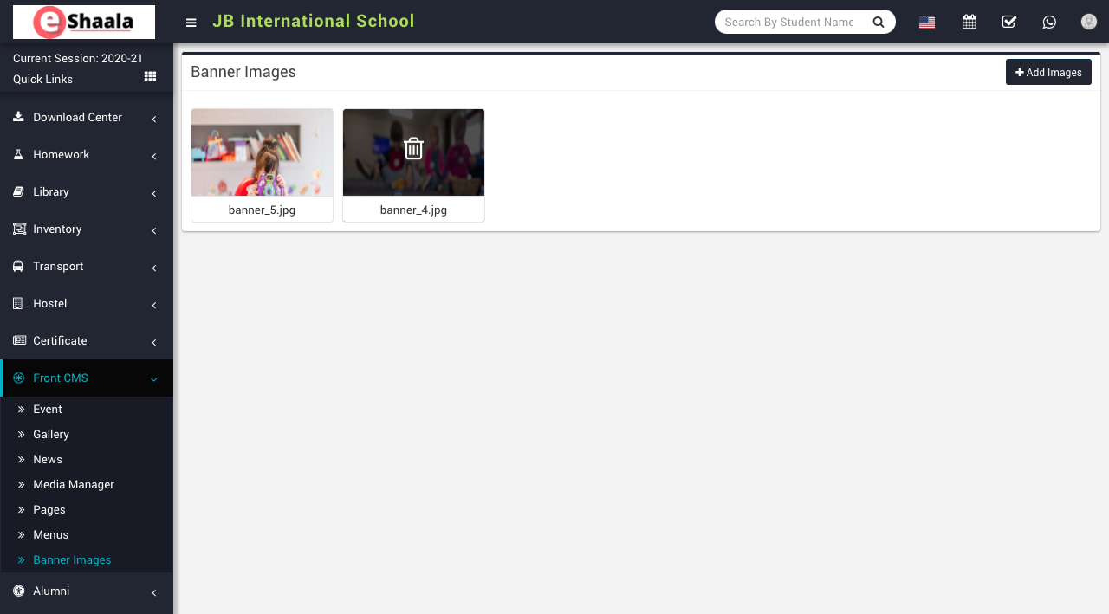Go to Gallery under Front CMS
Screen dimensions: 1109x614
click(51, 435)
